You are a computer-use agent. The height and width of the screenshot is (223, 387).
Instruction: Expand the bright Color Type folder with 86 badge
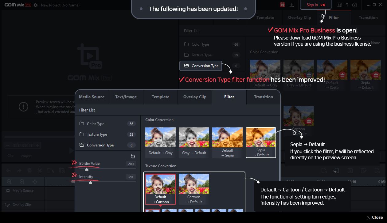point(107,124)
